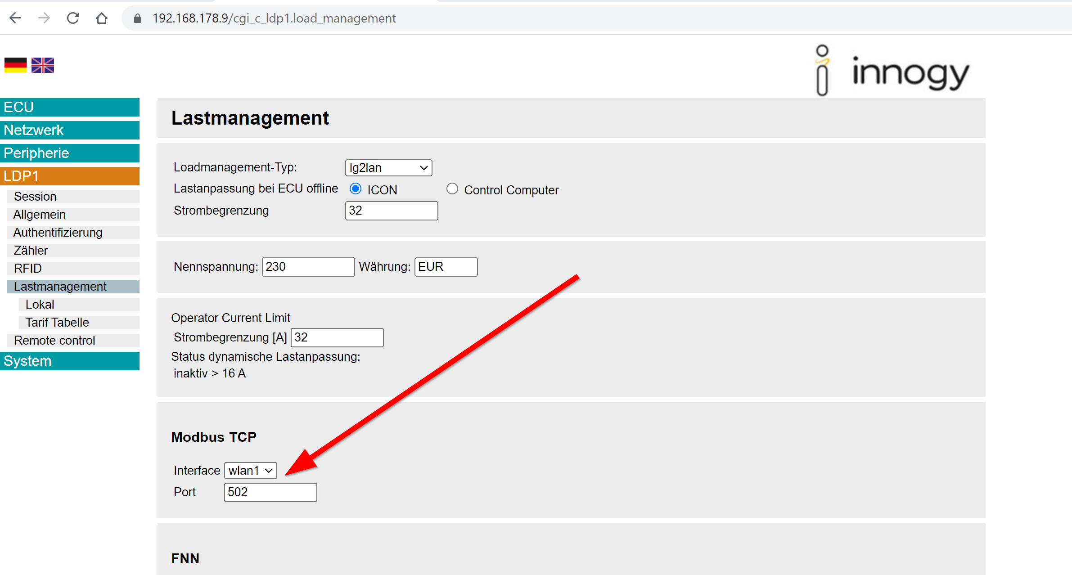Open the Peripherie menu section
The width and height of the screenshot is (1072, 575).
point(70,153)
